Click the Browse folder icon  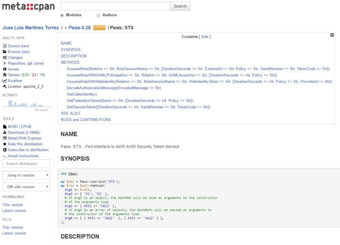point(5,52)
